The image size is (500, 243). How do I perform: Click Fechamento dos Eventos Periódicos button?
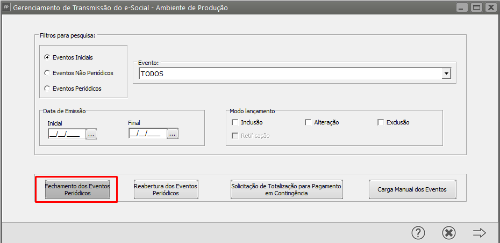(x=77, y=189)
